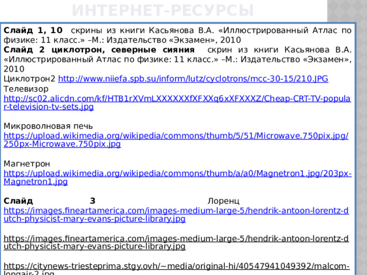This screenshot has width=367, height=275.
Task: Click the bold 'Слайд 1, 10' heading
Action: [x=33, y=30]
